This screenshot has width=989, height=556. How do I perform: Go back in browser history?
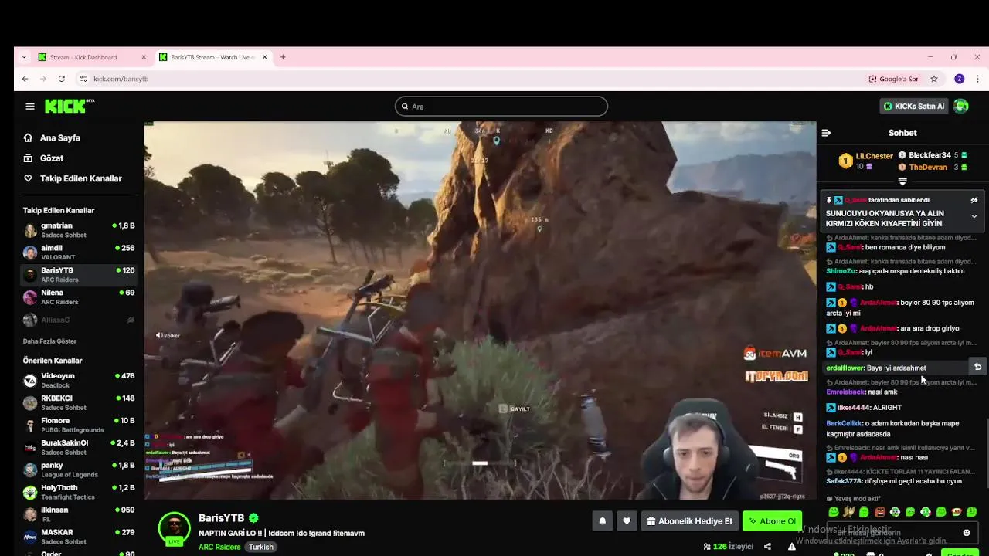pos(25,79)
